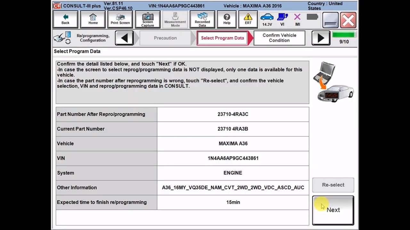
Task: Click the Re-select button
Action: tap(333, 185)
